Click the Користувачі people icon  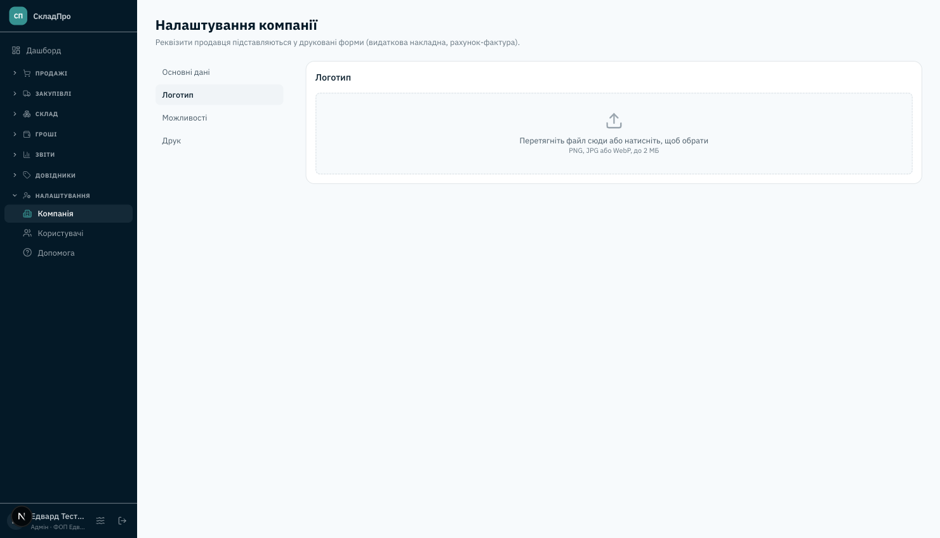[27, 233]
